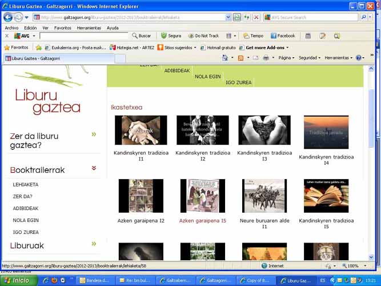Viewport: 381px width, 286px height.
Task: Open a new blank tab
Action: [120, 59]
